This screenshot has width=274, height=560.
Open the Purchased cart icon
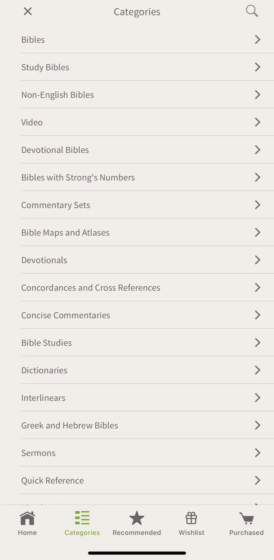(x=246, y=518)
